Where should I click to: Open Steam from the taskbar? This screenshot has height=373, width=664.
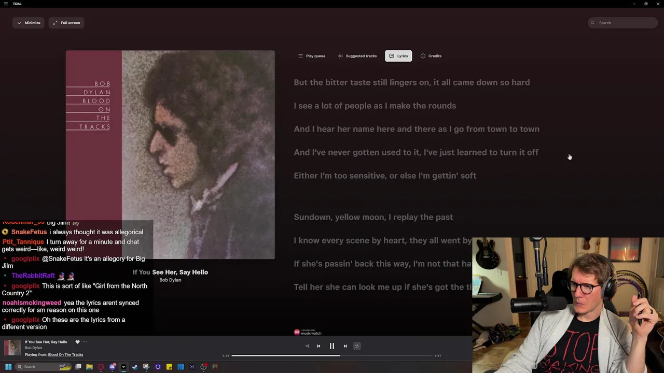135,367
